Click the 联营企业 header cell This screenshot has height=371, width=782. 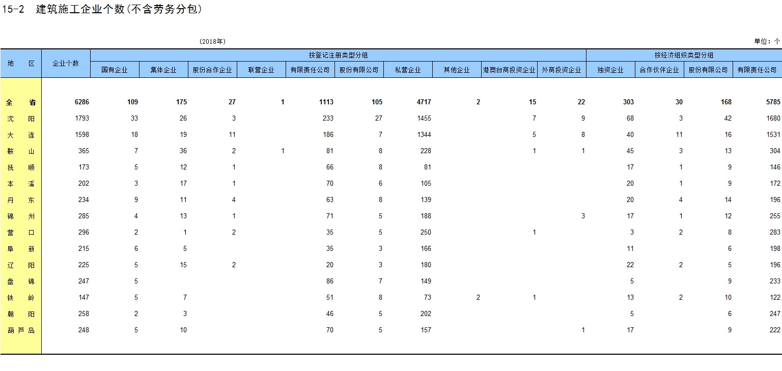261,70
